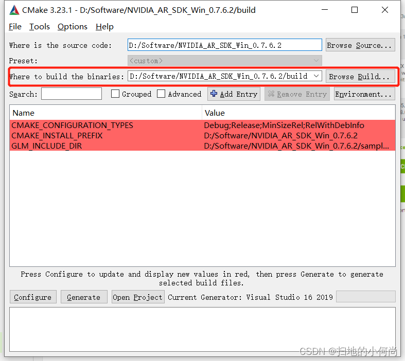The height and width of the screenshot is (361, 405).
Task: Expand the Preset custom dropdown
Action: pos(225,61)
